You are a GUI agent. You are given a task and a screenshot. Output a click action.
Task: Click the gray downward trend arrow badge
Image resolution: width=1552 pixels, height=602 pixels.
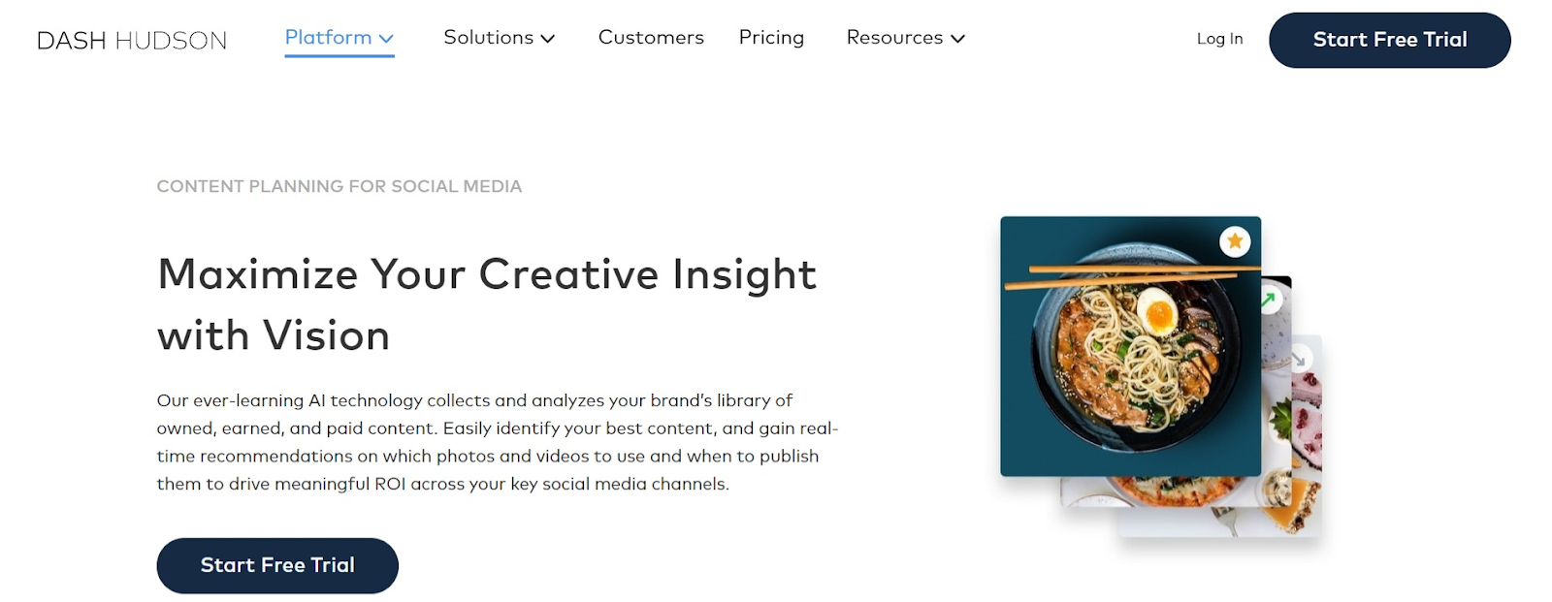(1299, 359)
